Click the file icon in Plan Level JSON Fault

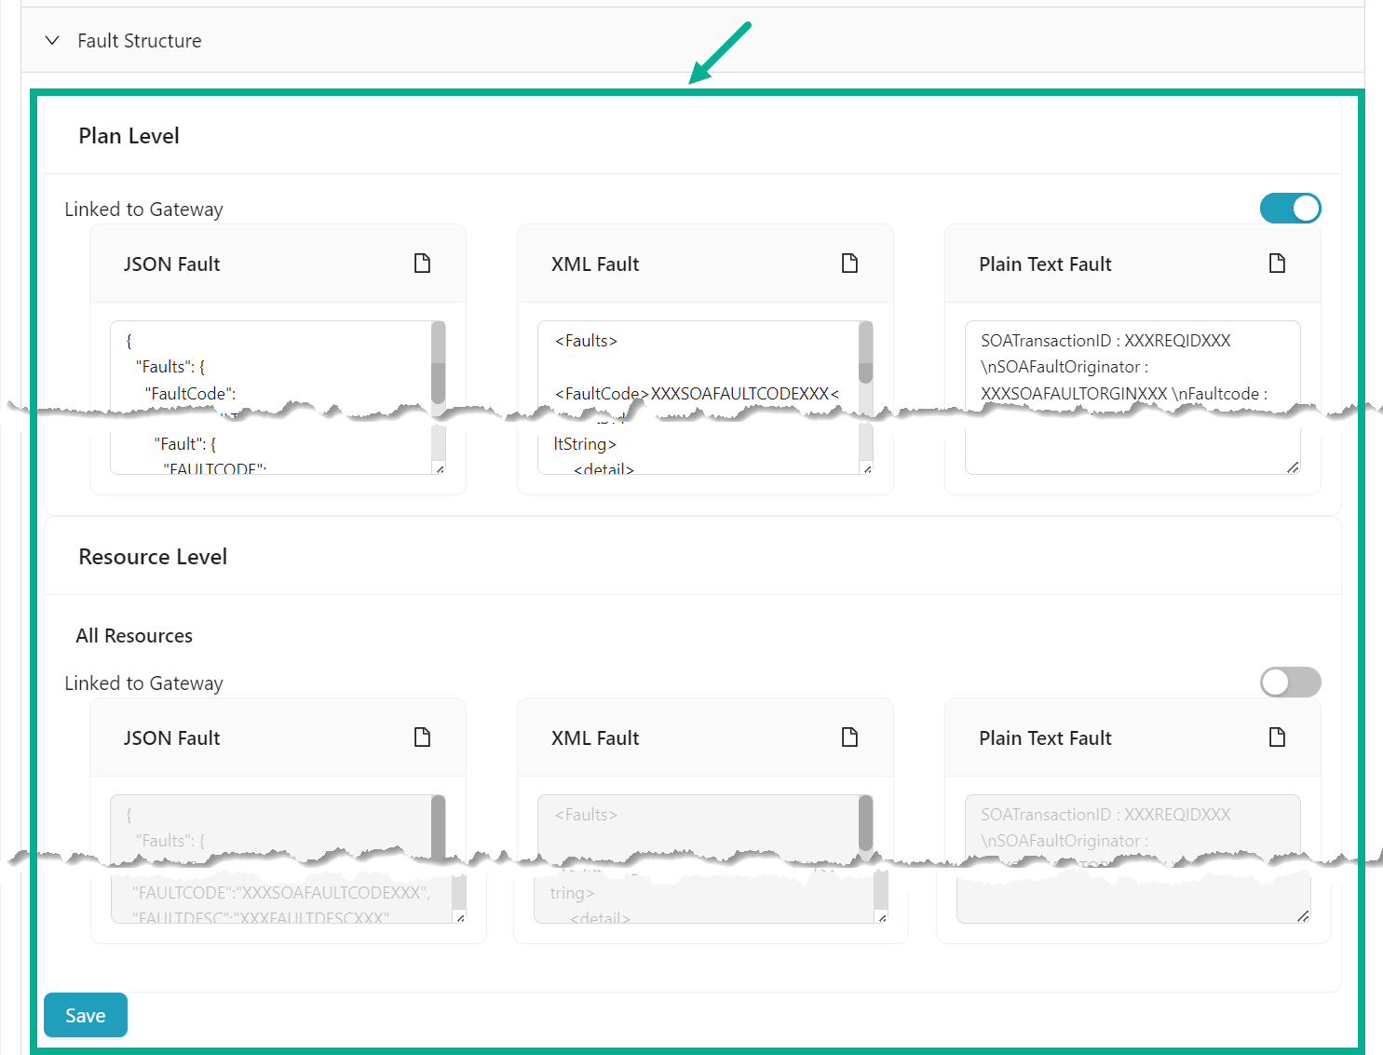(422, 264)
